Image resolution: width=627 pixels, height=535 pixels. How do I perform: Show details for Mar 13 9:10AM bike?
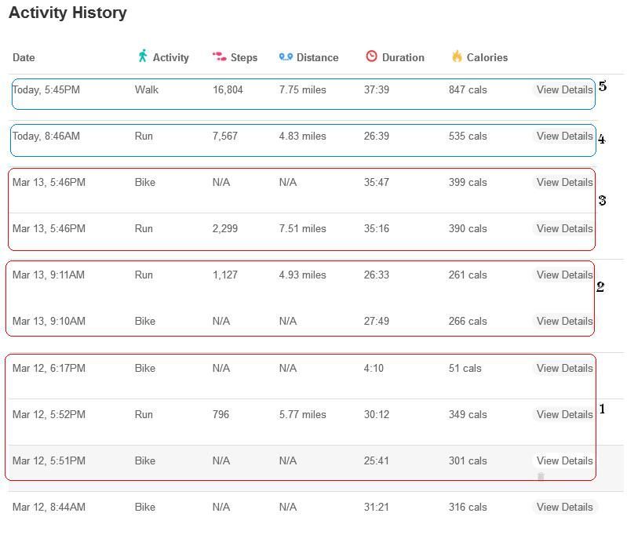[564, 321]
